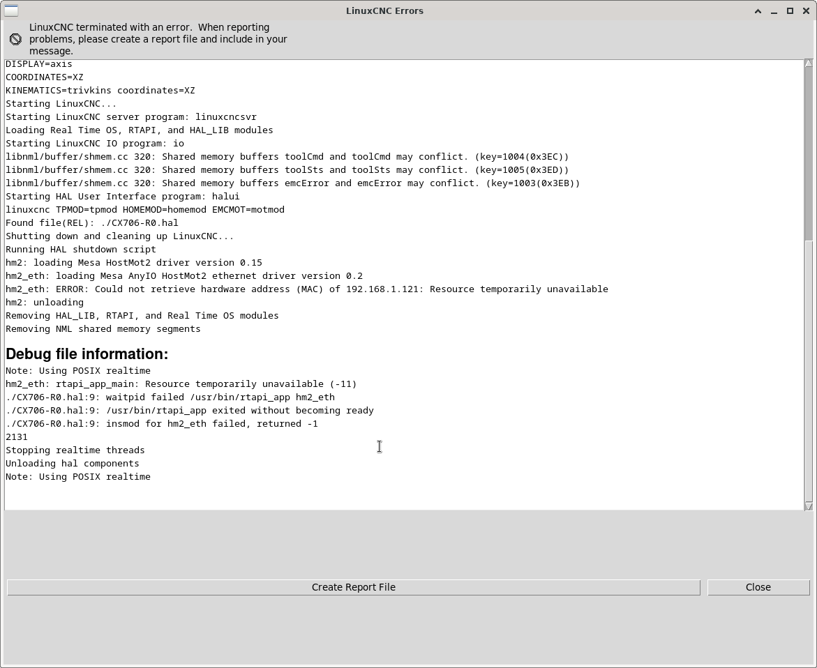Image resolution: width=817 pixels, height=668 pixels.
Task: Click the emcError shared memory conflict line
Action: pyautogui.click(x=293, y=183)
